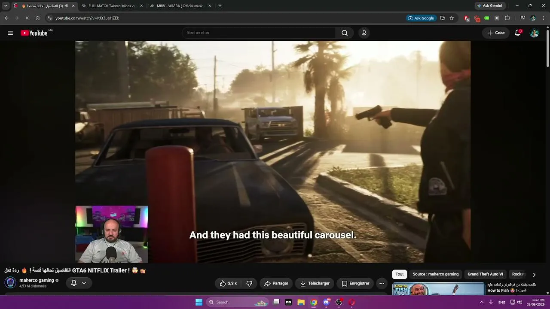The width and height of the screenshot is (550, 309).
Task: Open the tab search dropdown arrow
Action: click(6, 6)
